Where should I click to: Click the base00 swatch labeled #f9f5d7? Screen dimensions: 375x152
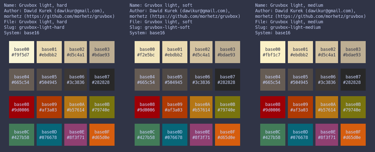click(22, 52)
